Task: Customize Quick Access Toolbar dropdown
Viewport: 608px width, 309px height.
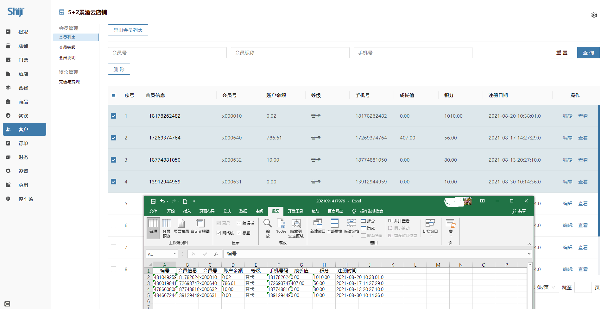Action: [x=194, y=201]
